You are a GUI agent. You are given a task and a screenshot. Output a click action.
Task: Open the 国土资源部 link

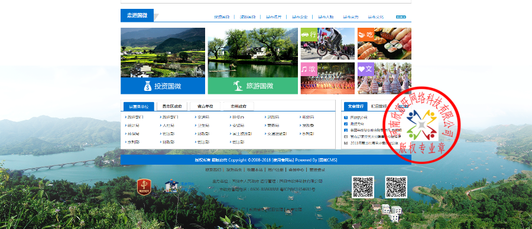[241, 134]
